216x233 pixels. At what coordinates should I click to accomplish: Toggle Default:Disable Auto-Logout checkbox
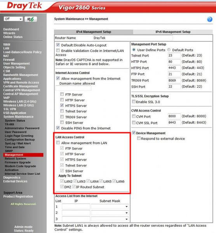tap(58, 45)
